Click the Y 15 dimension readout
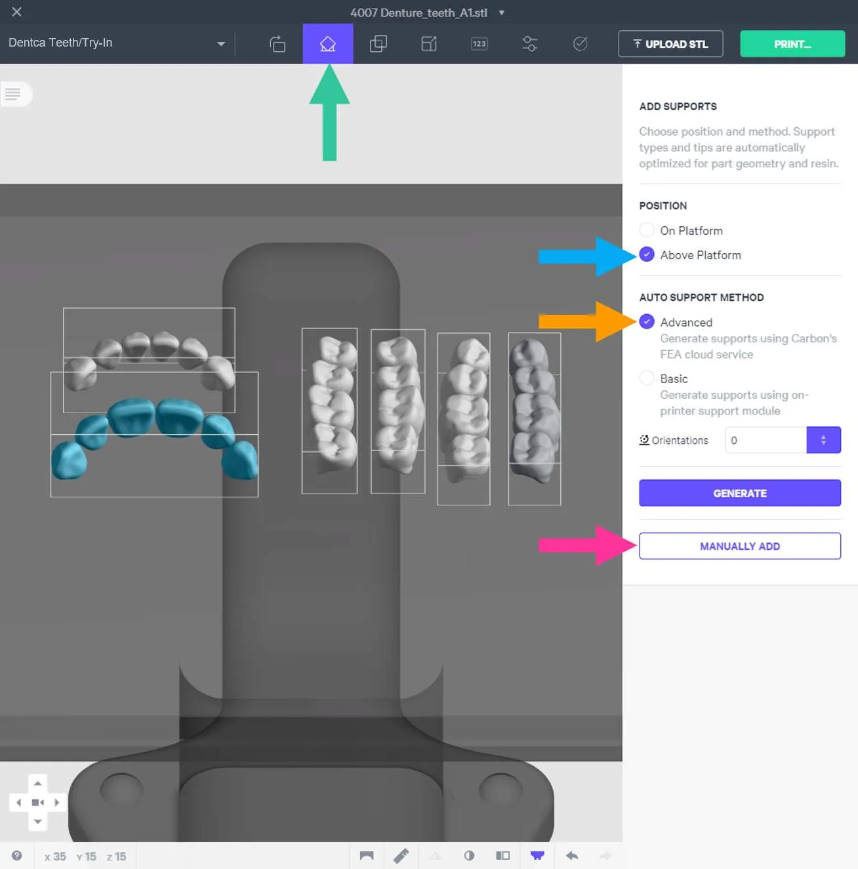The height and width of the screenshot is (869, 858). (x=86, y=856)
